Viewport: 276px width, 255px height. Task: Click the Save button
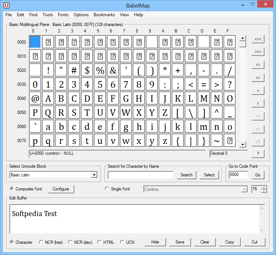[x=180, y=242]
